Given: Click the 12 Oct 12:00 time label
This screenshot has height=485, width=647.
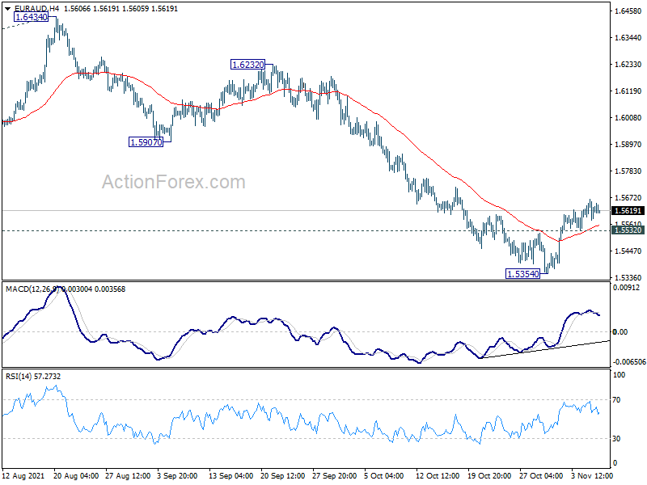Looking at the screenshot, I should (438, 476).
